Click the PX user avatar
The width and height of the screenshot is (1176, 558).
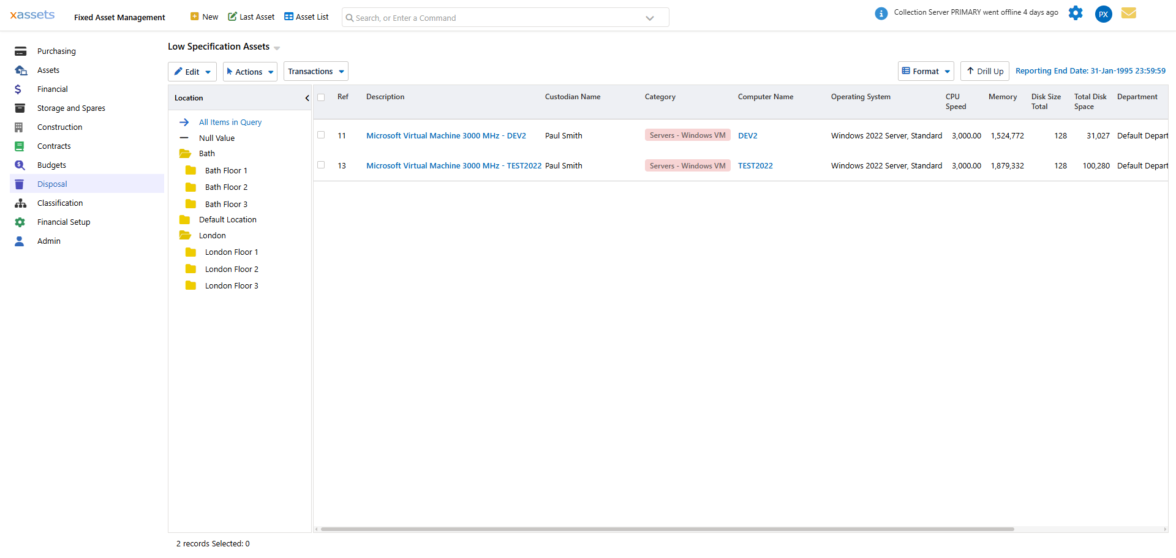(x=1103, y=14)
